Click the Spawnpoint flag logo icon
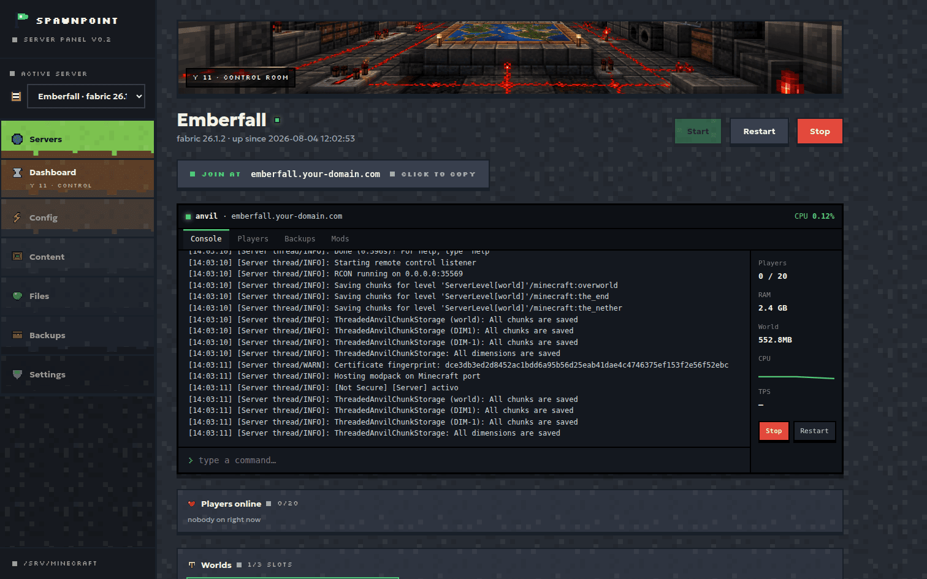 22,18
